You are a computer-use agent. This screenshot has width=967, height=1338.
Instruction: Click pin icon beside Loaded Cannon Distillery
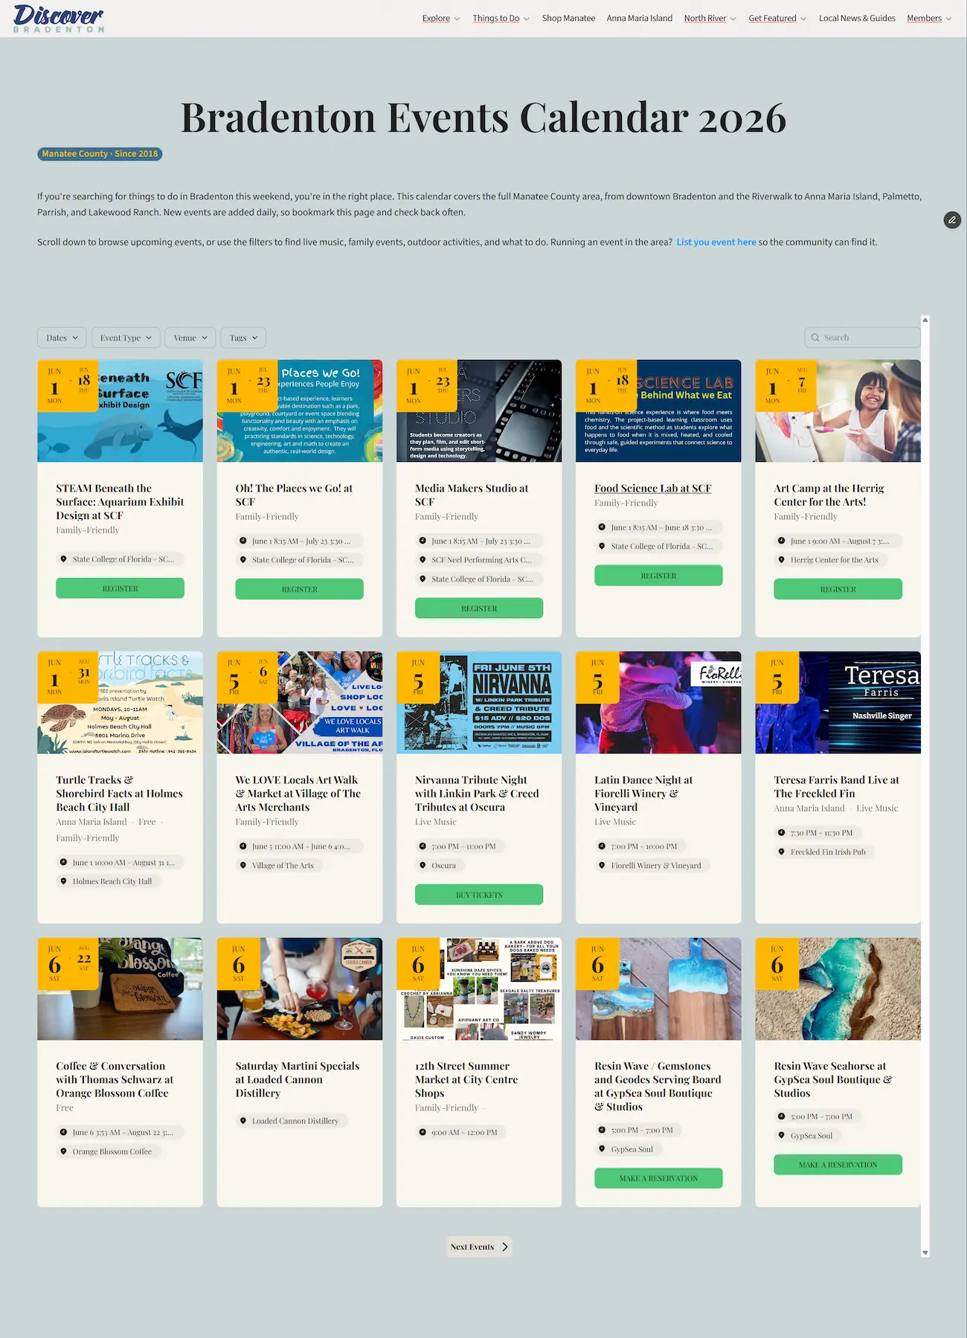click(242, 1121)
